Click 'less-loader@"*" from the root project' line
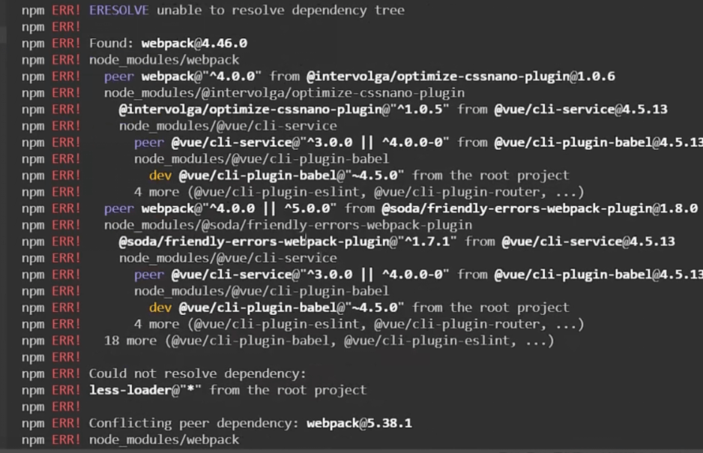The height and width of the screenshot is (453, 703). 228,391
